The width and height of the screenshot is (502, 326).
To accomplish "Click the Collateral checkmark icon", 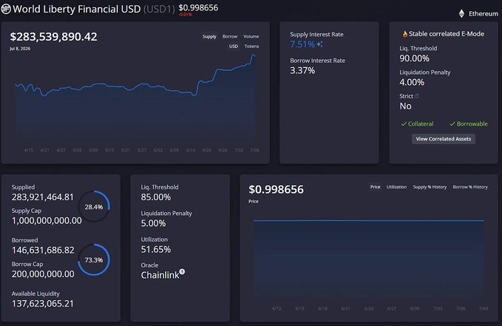I will pyautogui.click(x=404, y=124).
